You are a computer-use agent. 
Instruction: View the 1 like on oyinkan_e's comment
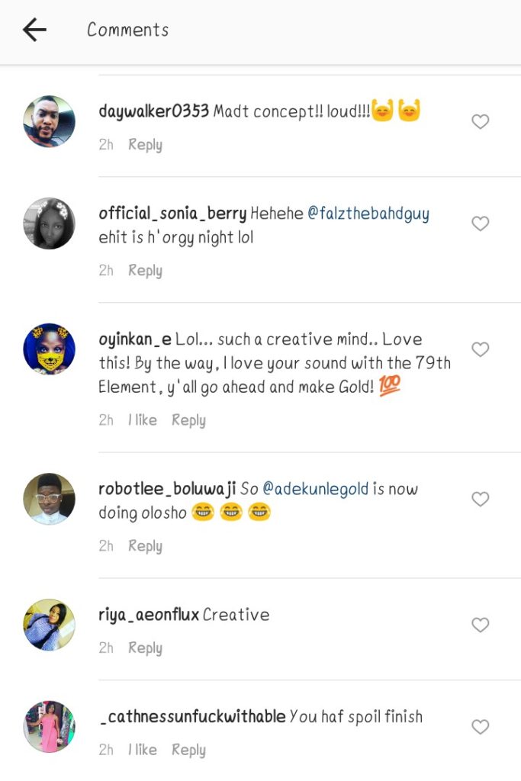coord(142,419)
